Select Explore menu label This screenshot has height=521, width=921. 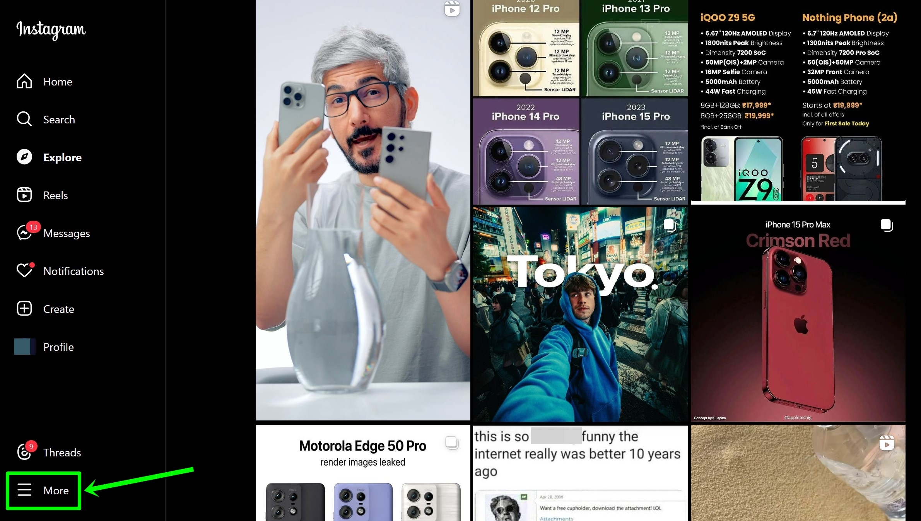pos(62,157)
